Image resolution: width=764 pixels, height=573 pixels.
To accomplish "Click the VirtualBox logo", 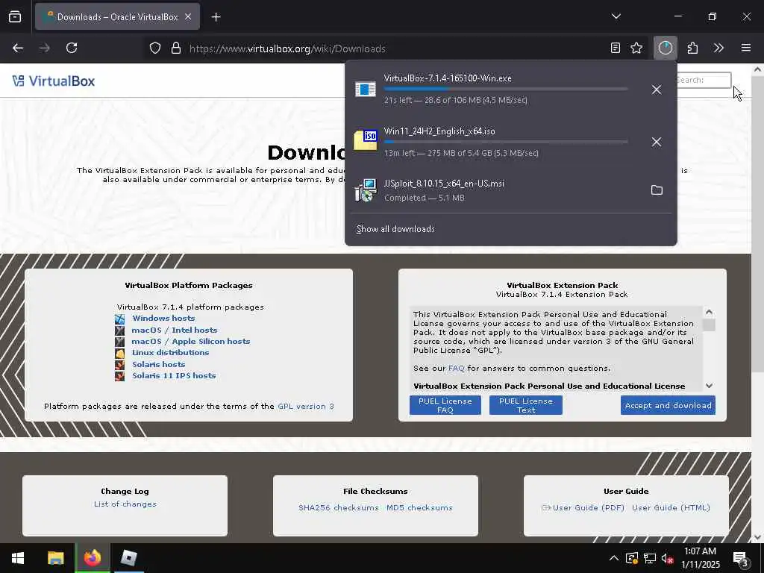I will (x=54, y=81).
